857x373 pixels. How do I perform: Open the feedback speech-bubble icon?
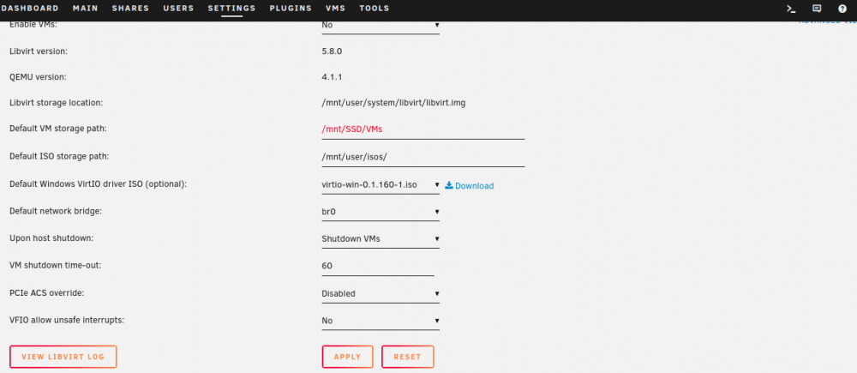point(817,9)
